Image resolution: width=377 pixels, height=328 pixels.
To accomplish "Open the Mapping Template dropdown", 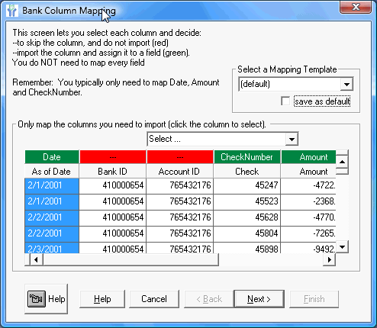I will (346, 84).
